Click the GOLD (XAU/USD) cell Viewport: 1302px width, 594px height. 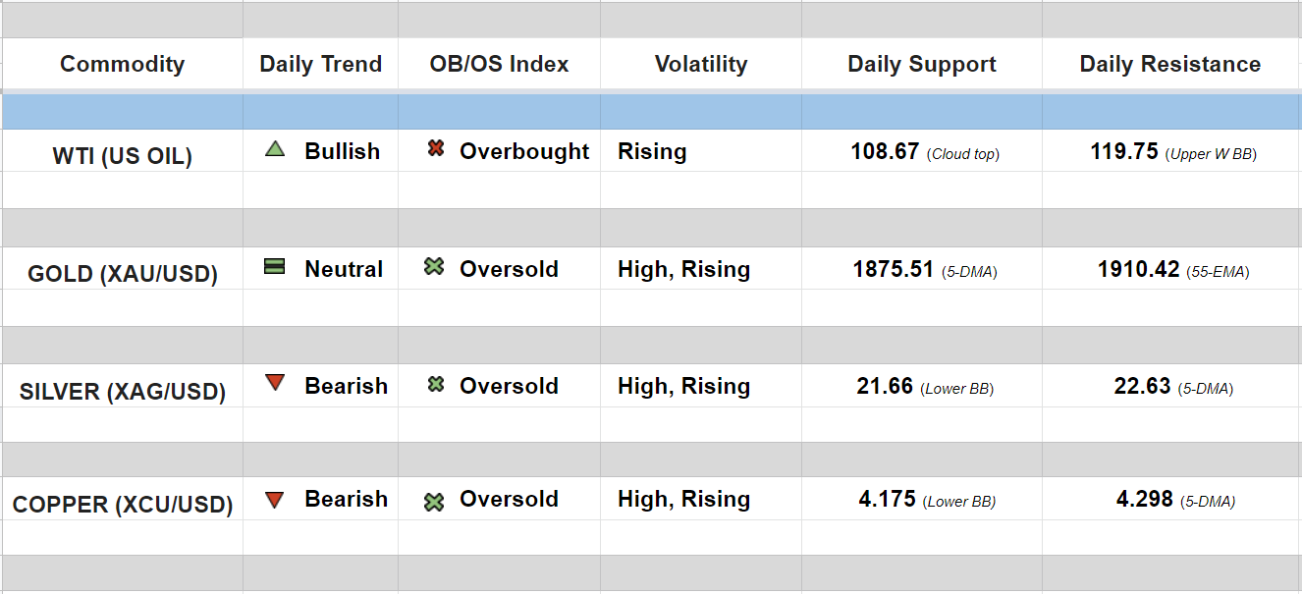click(x=122, y=274)
